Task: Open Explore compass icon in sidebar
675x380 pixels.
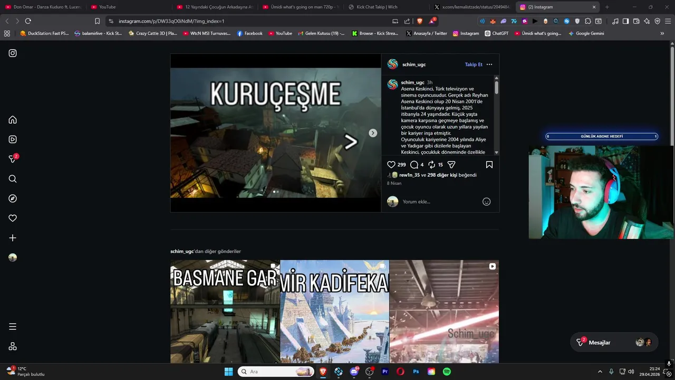Action: click(x=13, y=198)
